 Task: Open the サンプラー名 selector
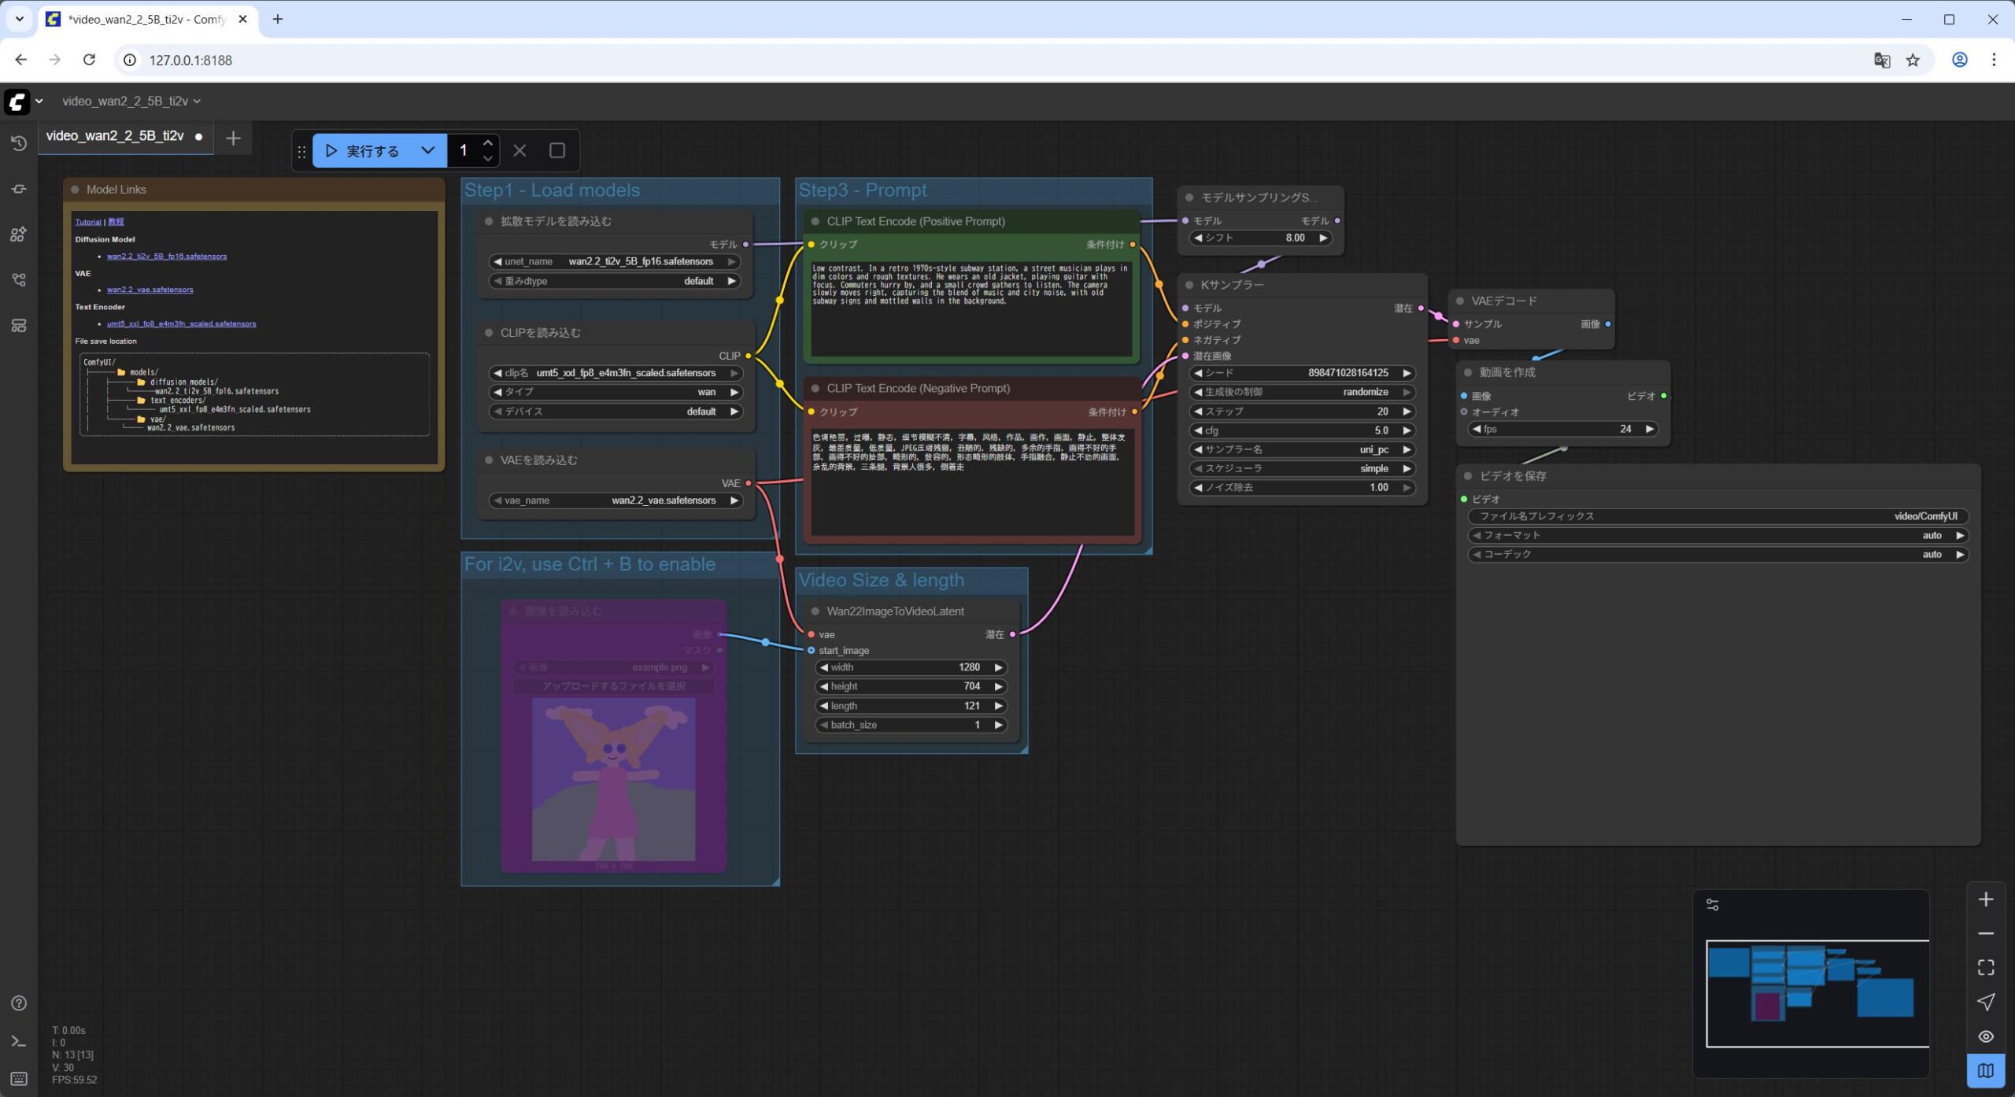[1303, 449]
